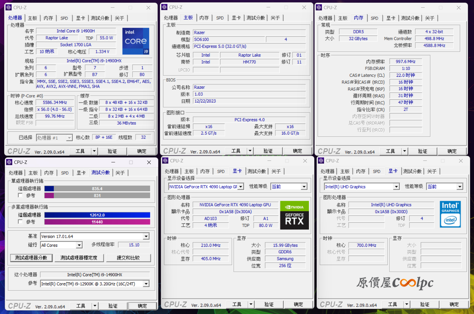This screenshot has height=314, width=474.
Task: Open Intel(R) UHD Graphics device dropdown
Action: [x=396, y=187]
